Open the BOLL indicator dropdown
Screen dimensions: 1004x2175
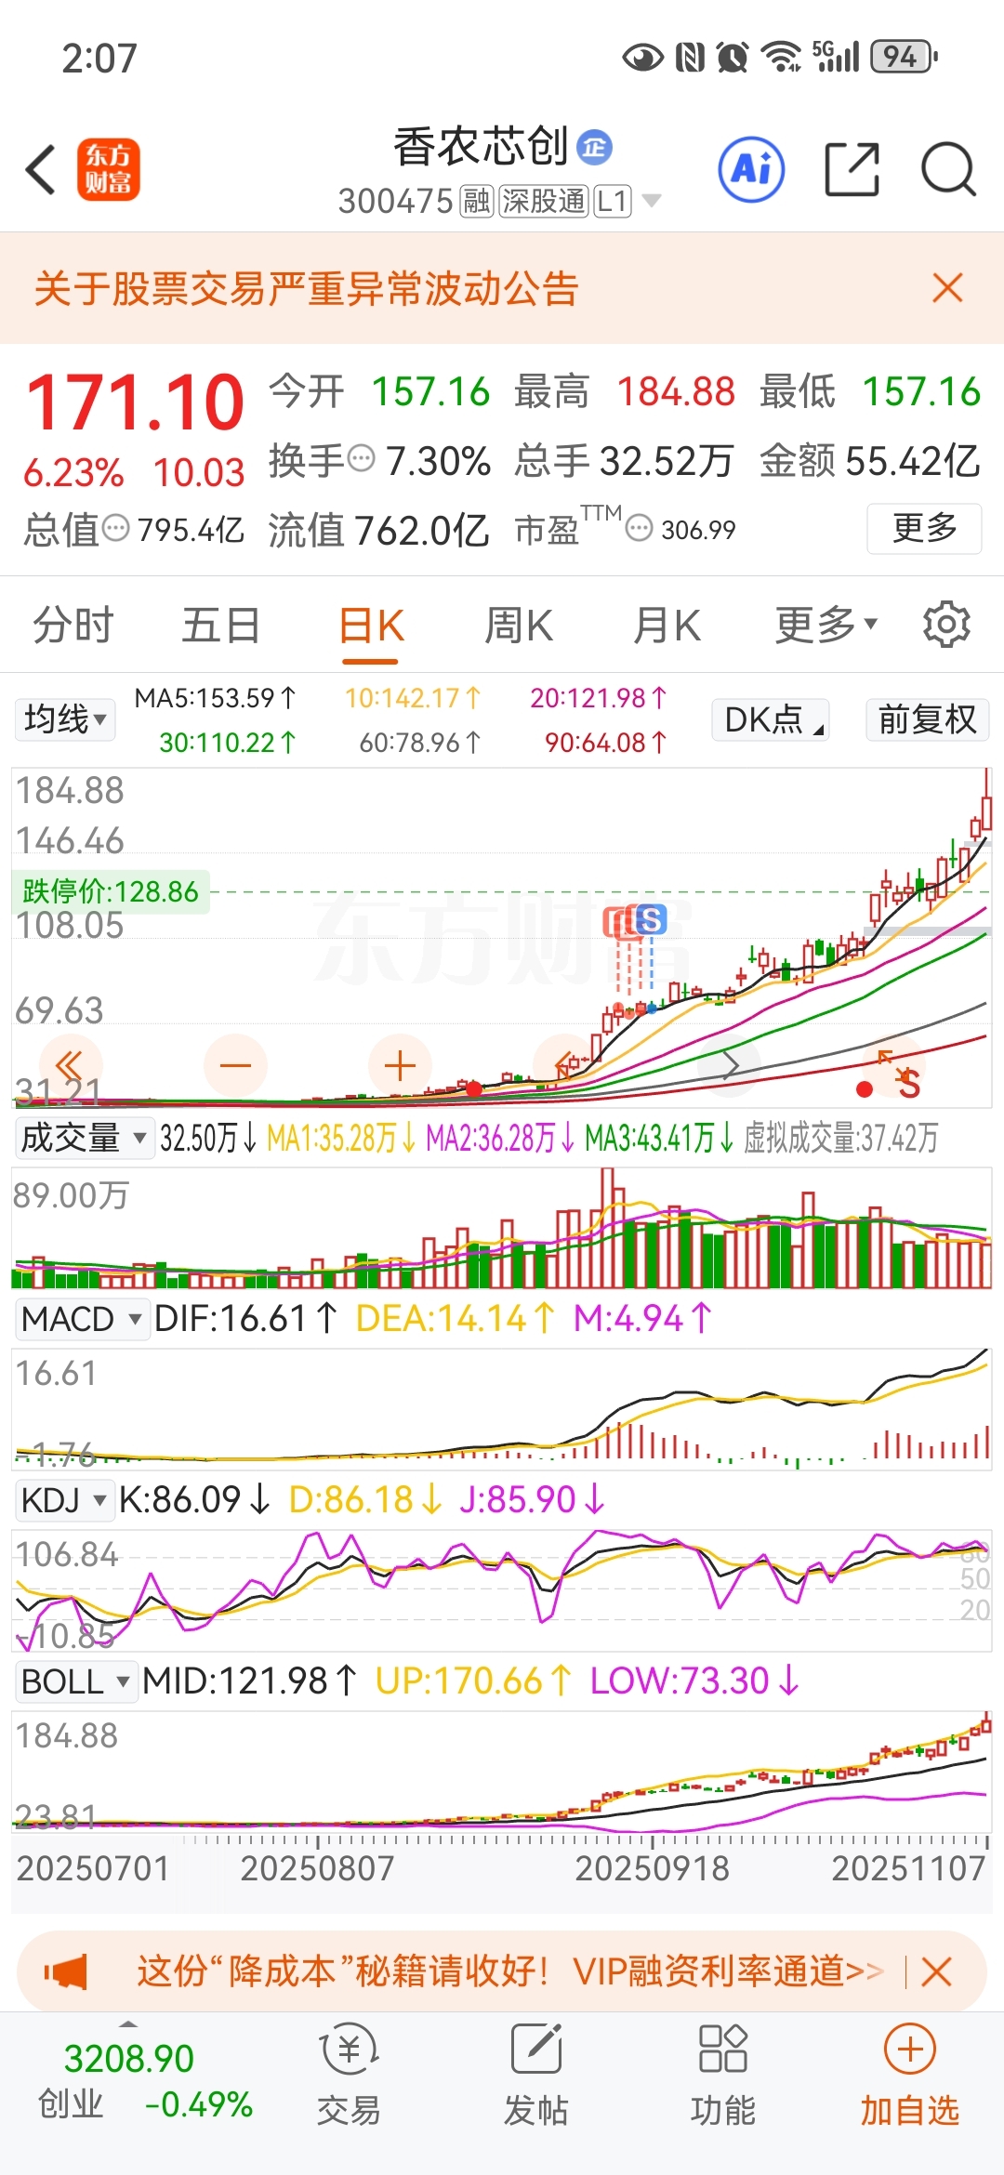[76, 1681]
